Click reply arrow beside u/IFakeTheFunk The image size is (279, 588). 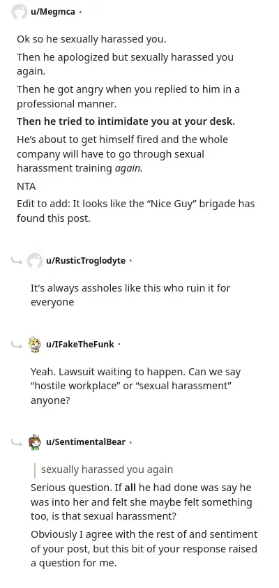pos(17,343)
